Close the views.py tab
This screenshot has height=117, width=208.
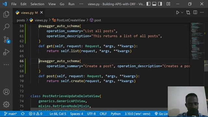click(42, 12)
